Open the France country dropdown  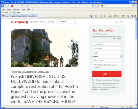pyautogui.click(x=107, y=56)
